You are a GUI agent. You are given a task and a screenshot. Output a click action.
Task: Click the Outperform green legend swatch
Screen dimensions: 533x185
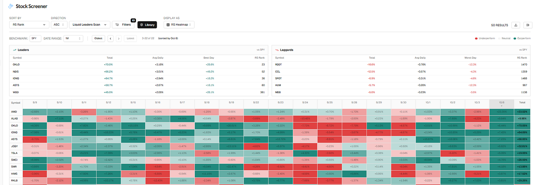514,38
